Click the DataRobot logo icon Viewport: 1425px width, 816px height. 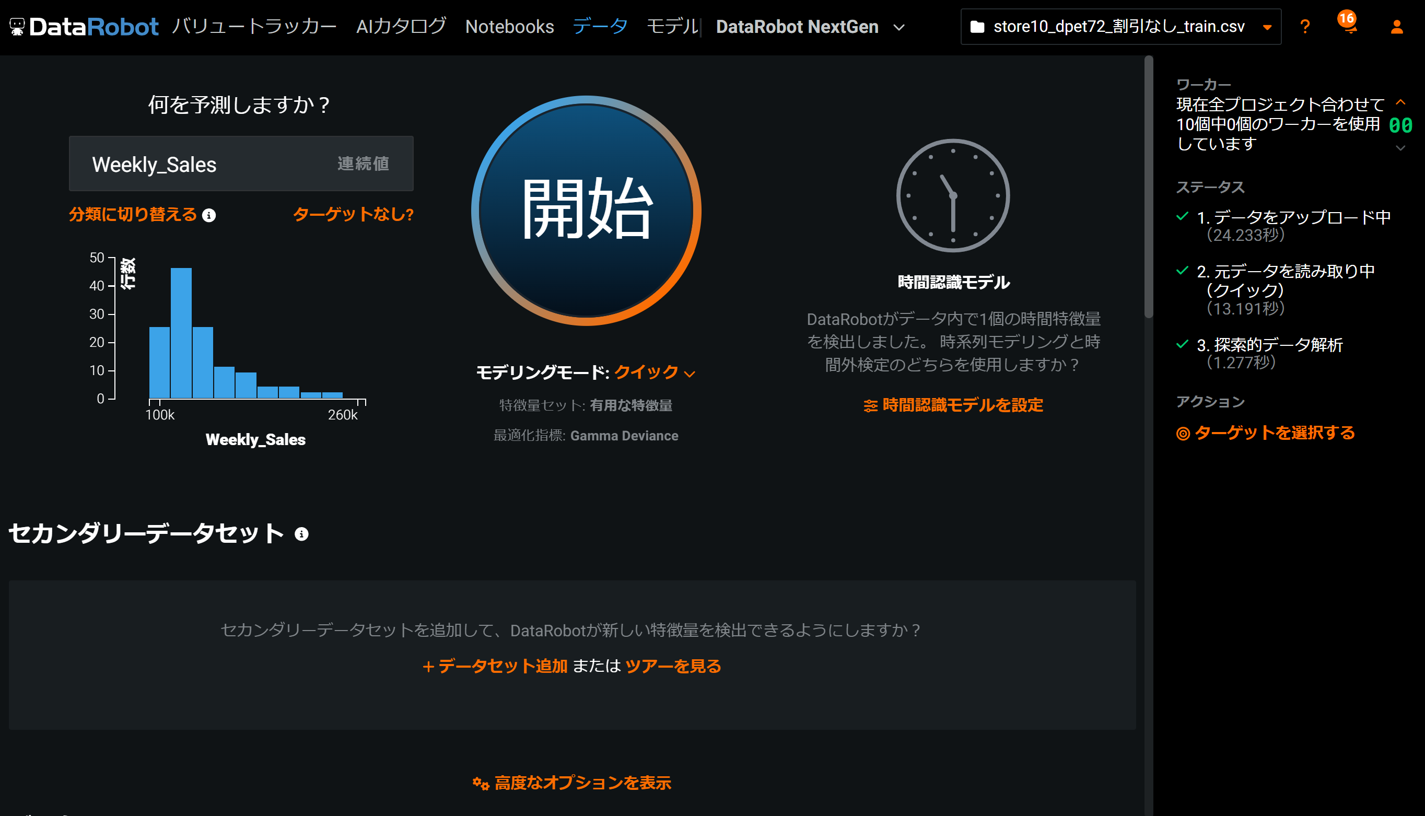17,26
